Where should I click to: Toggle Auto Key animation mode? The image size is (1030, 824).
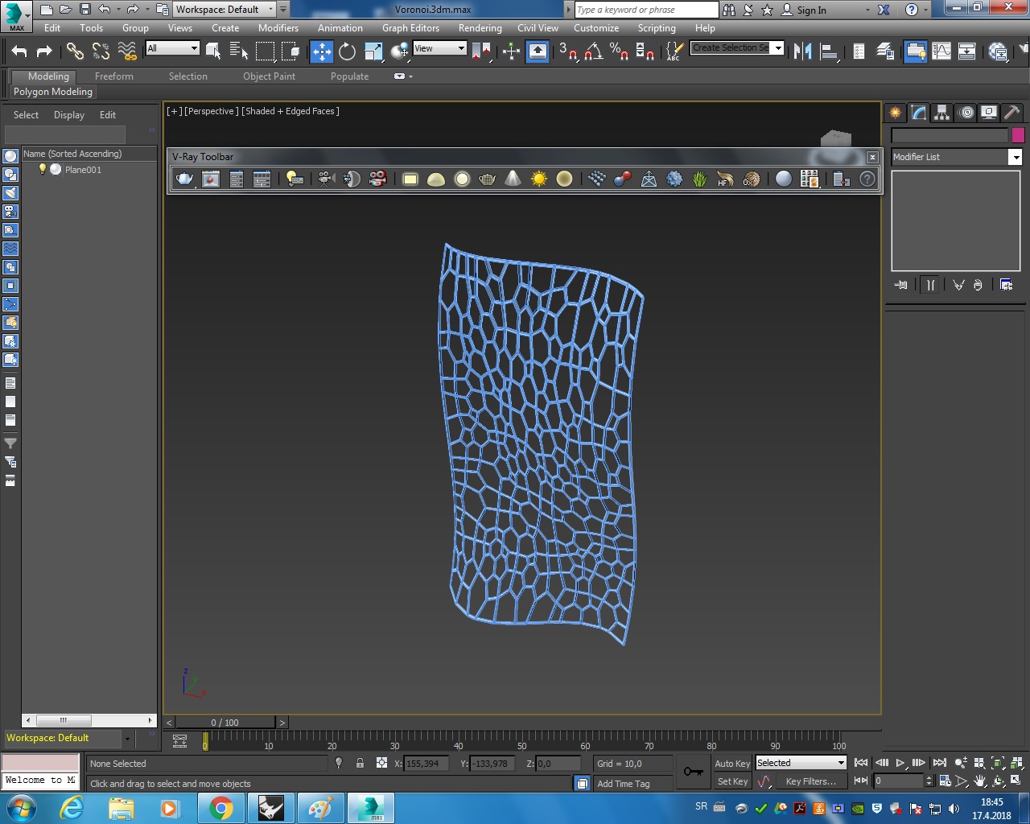(731, 764)
